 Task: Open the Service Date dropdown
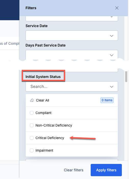pos(72,36)
